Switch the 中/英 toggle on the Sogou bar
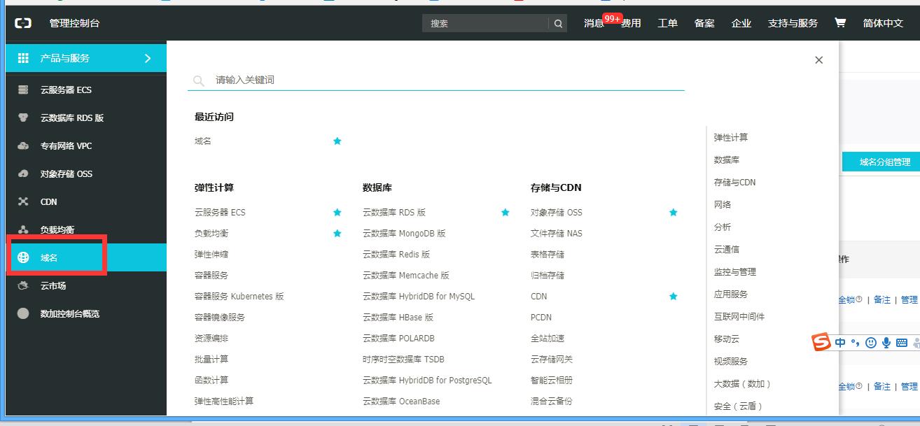The image size is (920, 426). click(x=840, y=343)
